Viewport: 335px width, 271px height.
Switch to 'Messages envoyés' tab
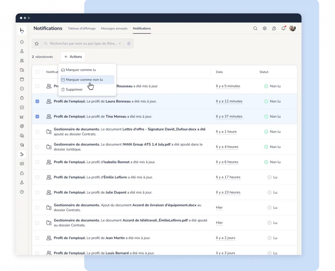(x=114, y=28)
